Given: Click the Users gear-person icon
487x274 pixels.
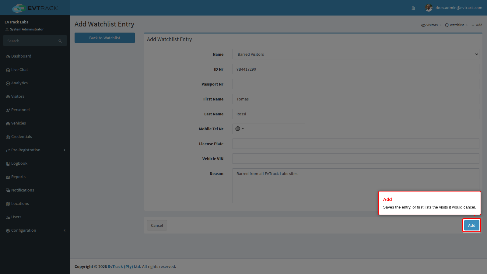Looking at the screenshot, I should pyautogui.click(x=8, y=217).
